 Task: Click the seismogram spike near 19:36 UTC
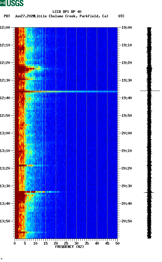point(150,91)
